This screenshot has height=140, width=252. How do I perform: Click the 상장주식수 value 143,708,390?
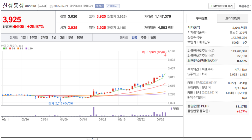tap(239, 38)
